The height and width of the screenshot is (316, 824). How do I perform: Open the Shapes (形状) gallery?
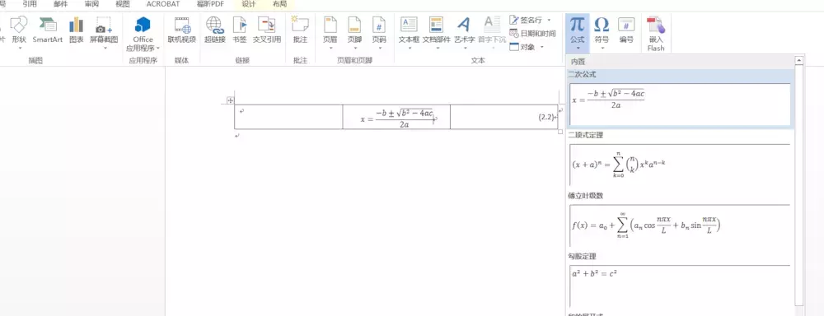pos(19,29)
